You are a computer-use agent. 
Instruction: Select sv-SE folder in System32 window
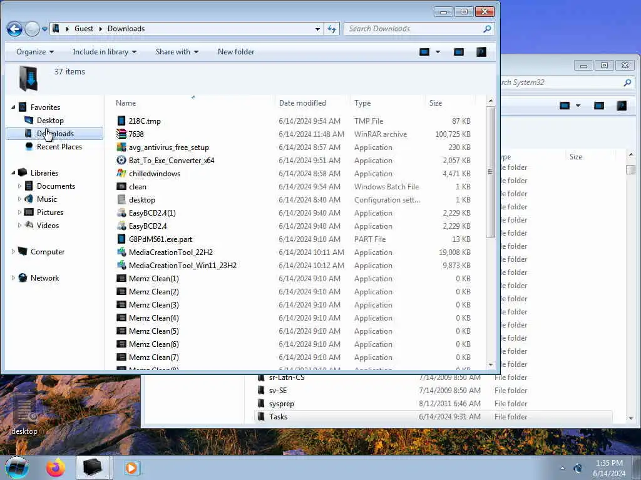point(278,391)
